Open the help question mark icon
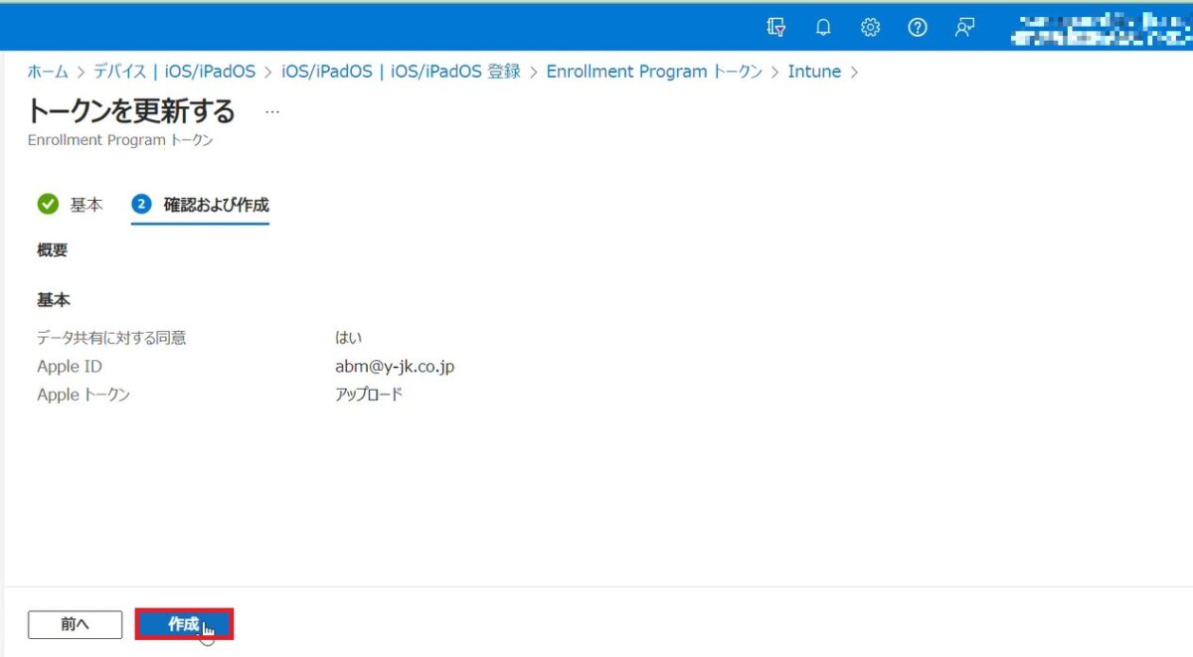Image resolution: width=1193 pixels, height=657 pixels. (x=917, y=27)
